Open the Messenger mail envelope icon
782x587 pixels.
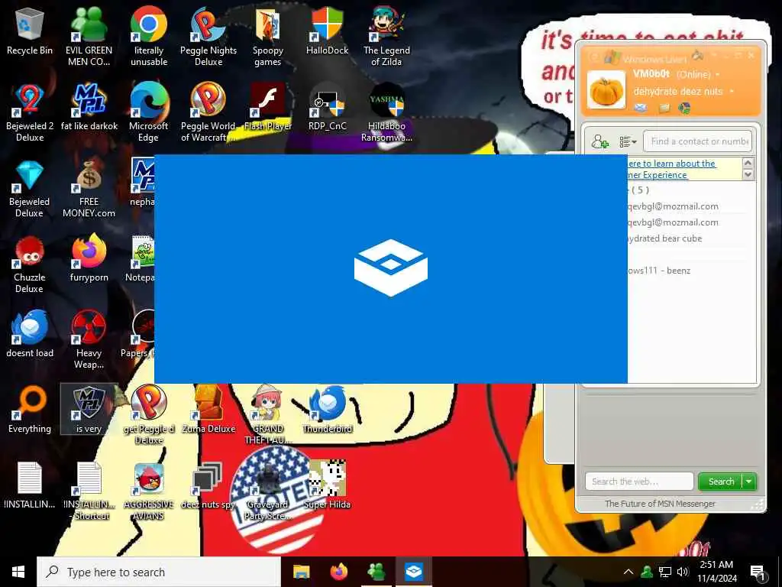pos(641,108)
